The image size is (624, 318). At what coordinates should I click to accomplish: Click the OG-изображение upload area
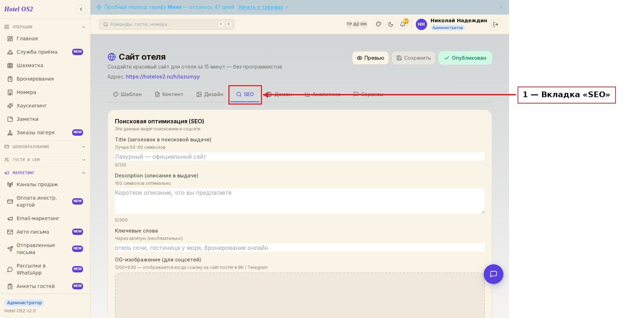click(x=300, y=295)
